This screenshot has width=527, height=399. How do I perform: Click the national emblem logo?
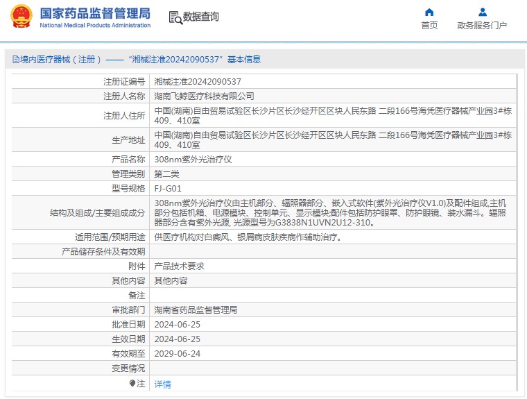21,17
